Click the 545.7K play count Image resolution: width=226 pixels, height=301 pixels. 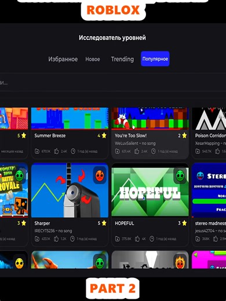pyautogui.click(x=207, y=151)
